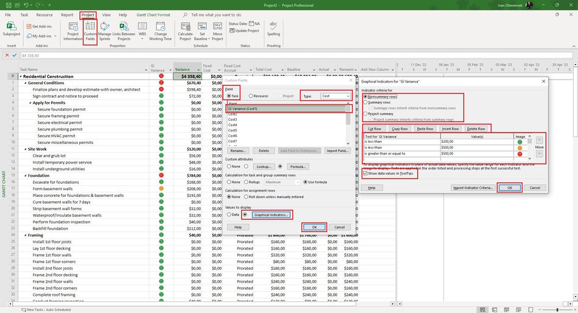Image resolution: width=578 pixels, height=313 pixels.
Task: Run the Spelling check
Action: point(273,29)
